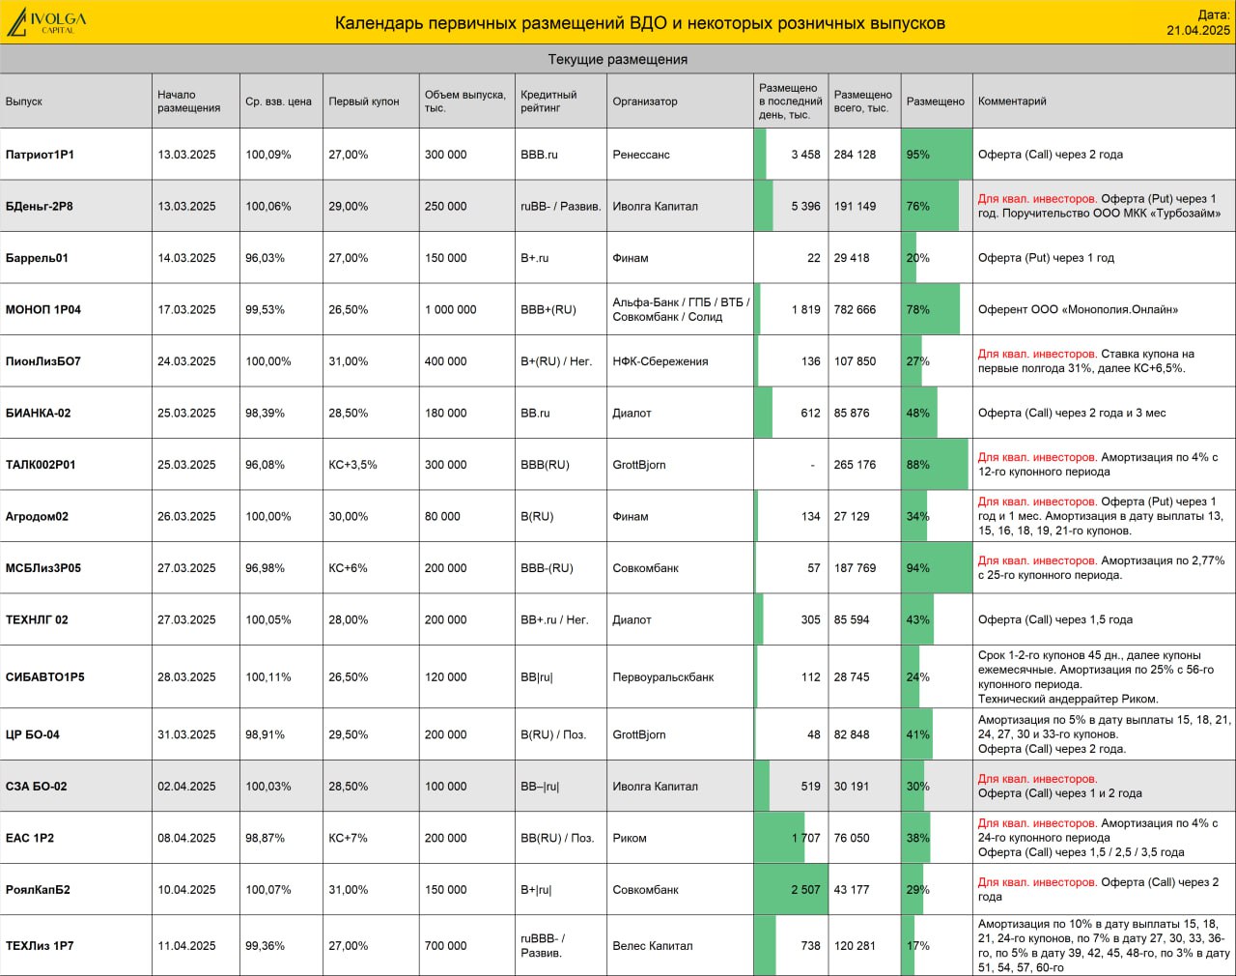
Task: Click the 'Выпуск' column header
Action: coord(24,101)
